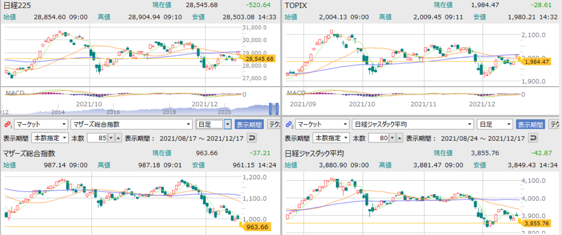Click the red chart link icon 1
The image size is (562, 235).
(x=7, y=124)
